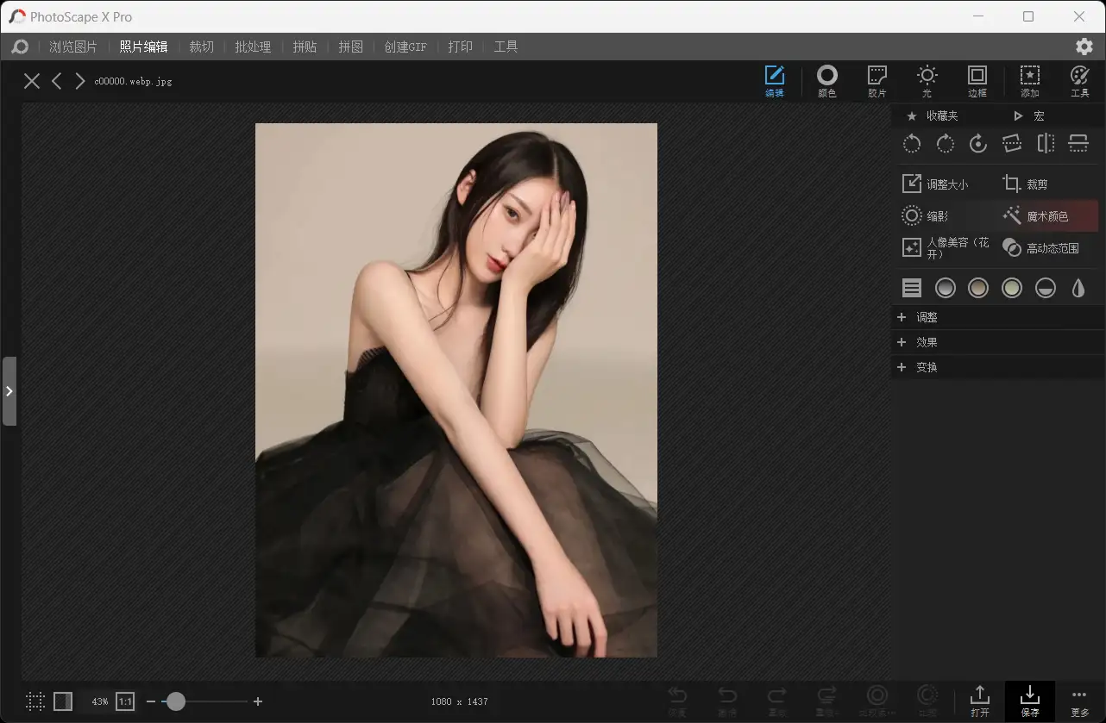Rotate the image counterclockwise

912,144
